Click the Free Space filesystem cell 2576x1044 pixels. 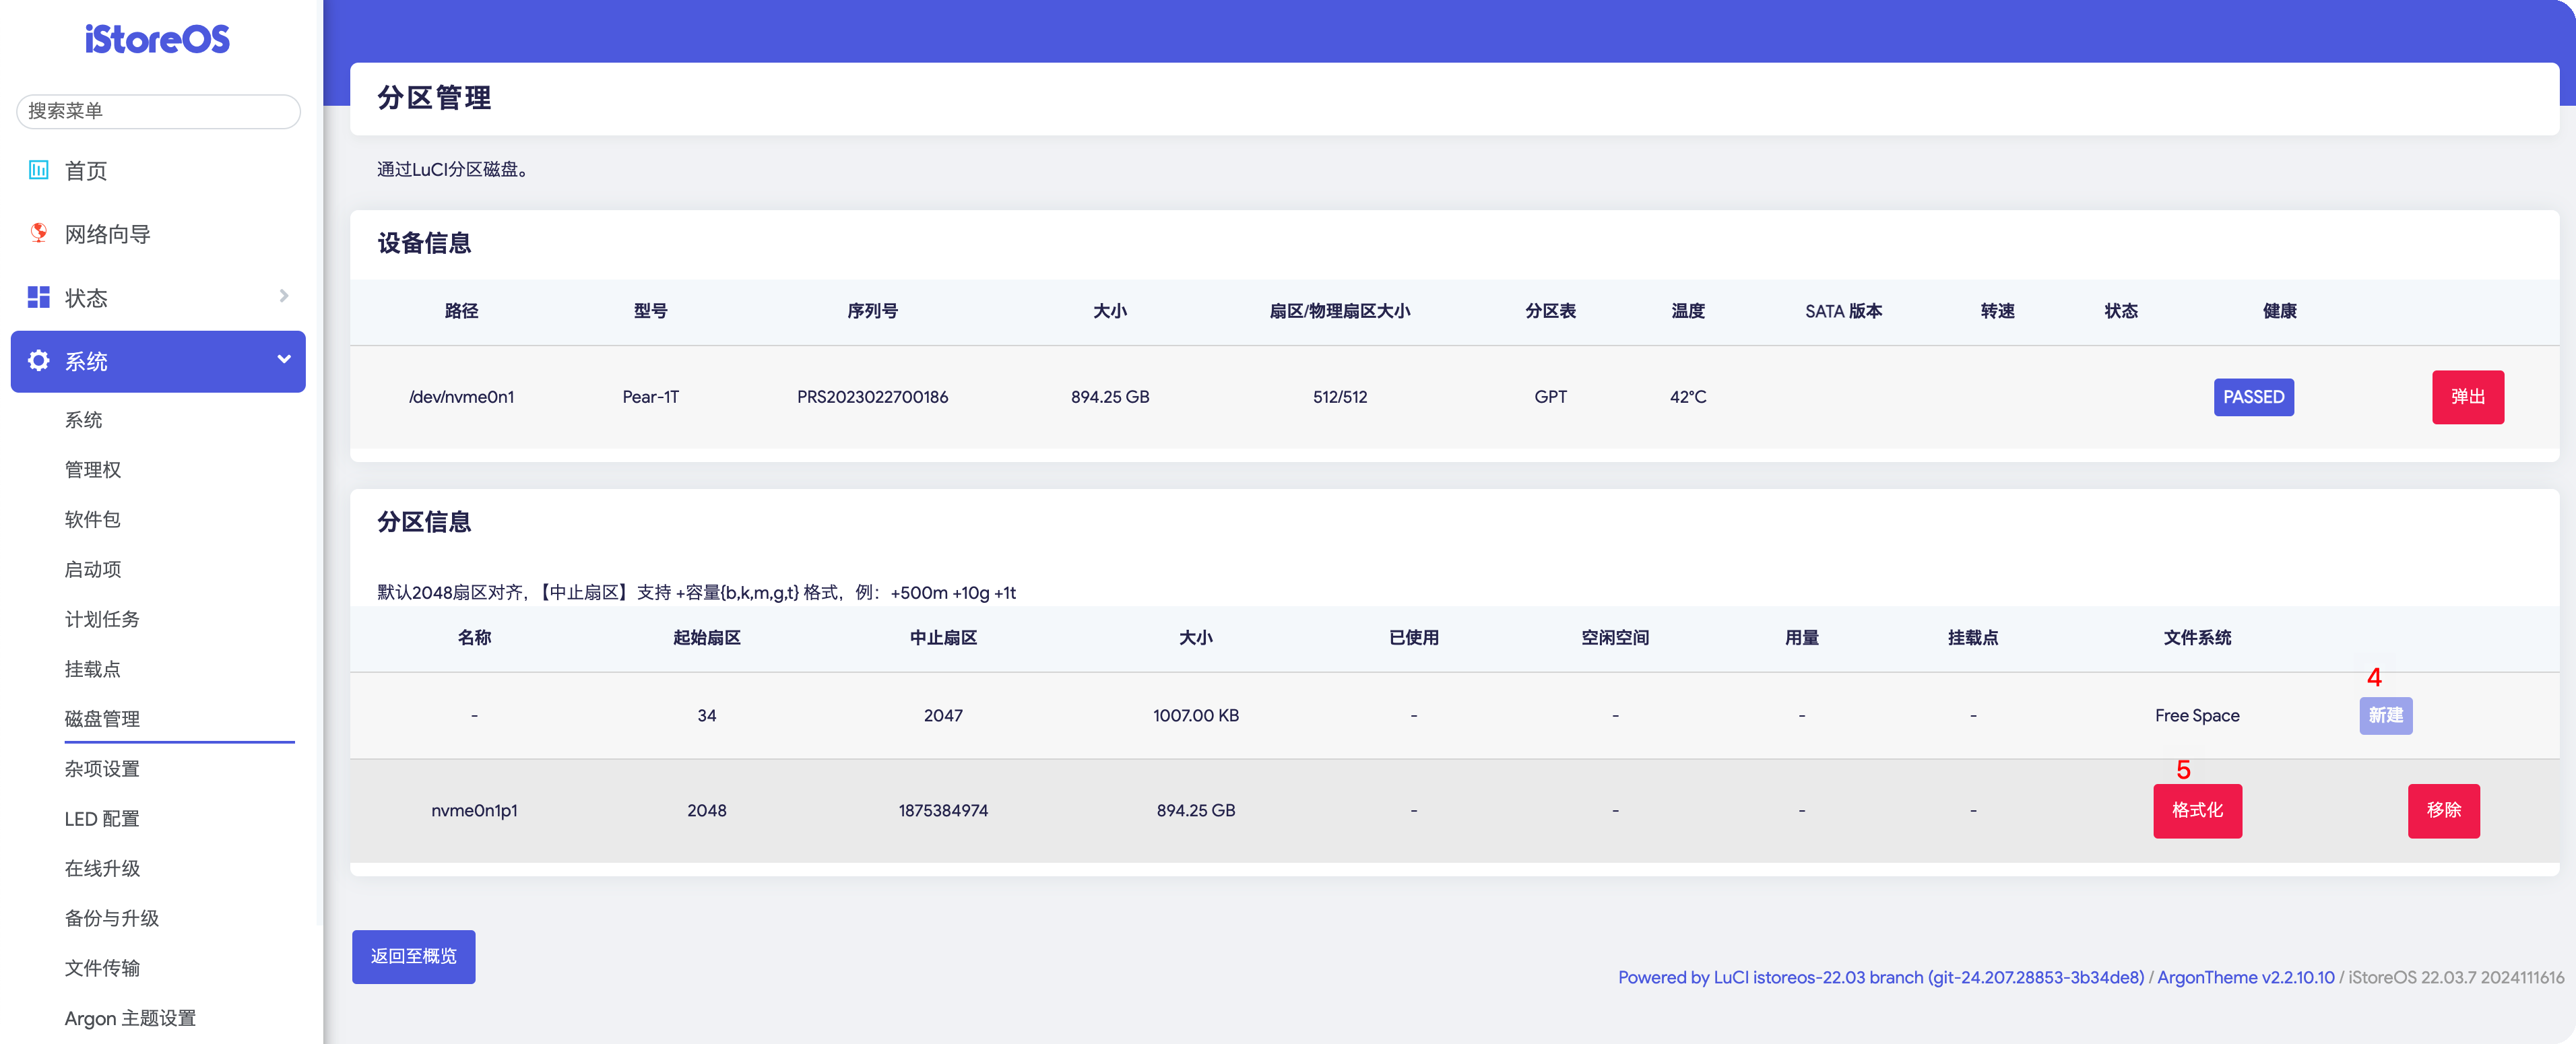pos(2197,716)
